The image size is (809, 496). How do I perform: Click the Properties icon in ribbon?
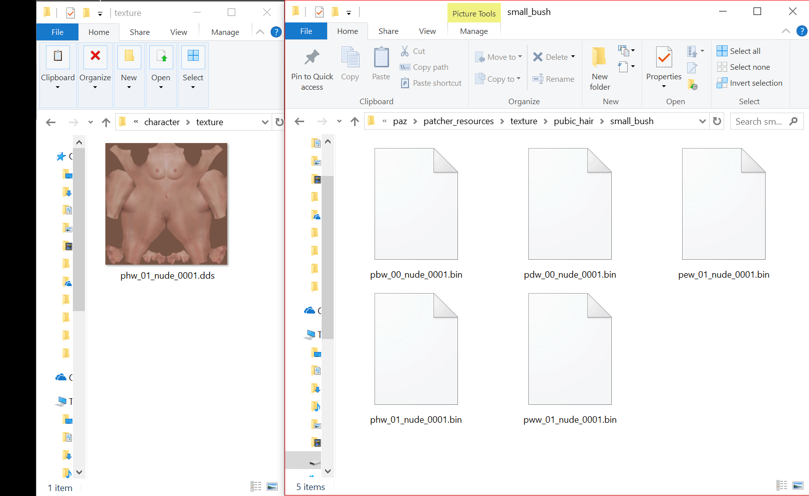[664, 58]
